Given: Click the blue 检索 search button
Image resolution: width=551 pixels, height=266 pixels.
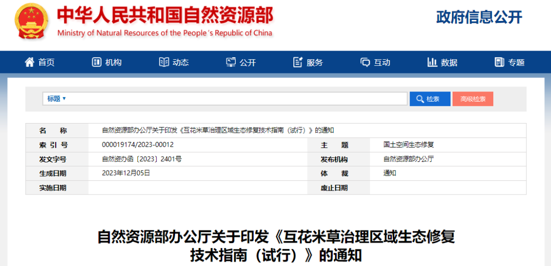Looking at the screenshot, I should point(430,99).
